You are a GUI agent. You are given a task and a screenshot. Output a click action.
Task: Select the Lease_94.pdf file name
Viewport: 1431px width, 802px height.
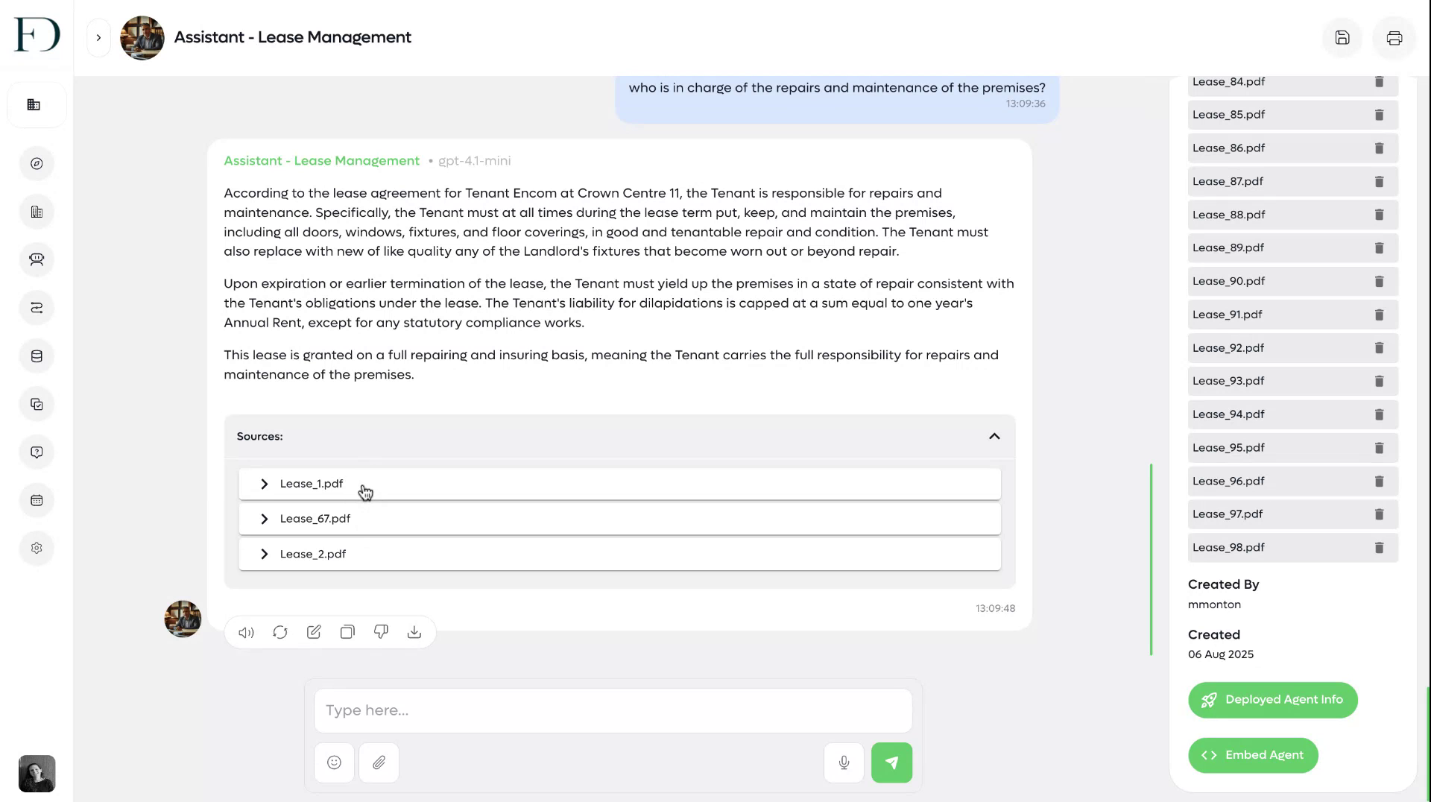1228,415
